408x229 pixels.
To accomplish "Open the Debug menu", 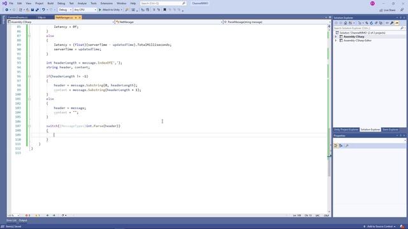I will (61, 3).
